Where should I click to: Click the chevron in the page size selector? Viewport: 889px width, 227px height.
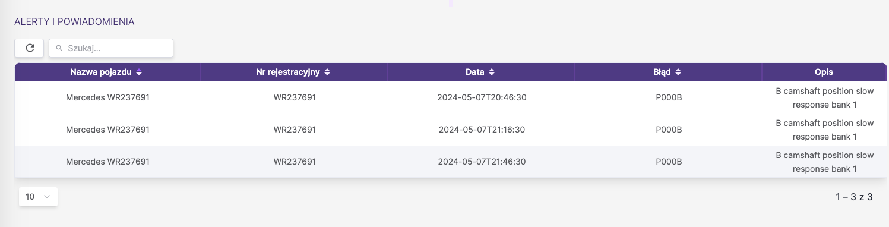point(48,197)
